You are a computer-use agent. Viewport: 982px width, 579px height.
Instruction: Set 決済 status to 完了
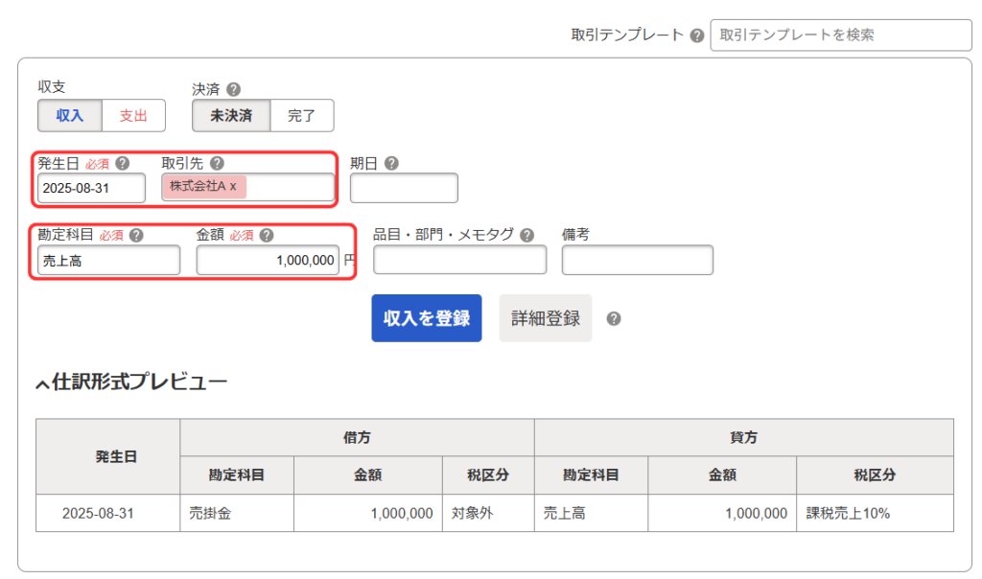(301, 116)
